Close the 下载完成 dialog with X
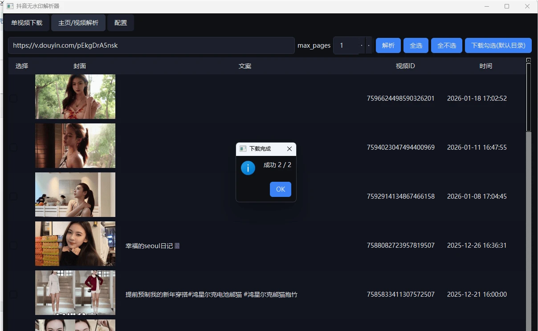The width and height of the screenshot is (538, 331). 289,149
